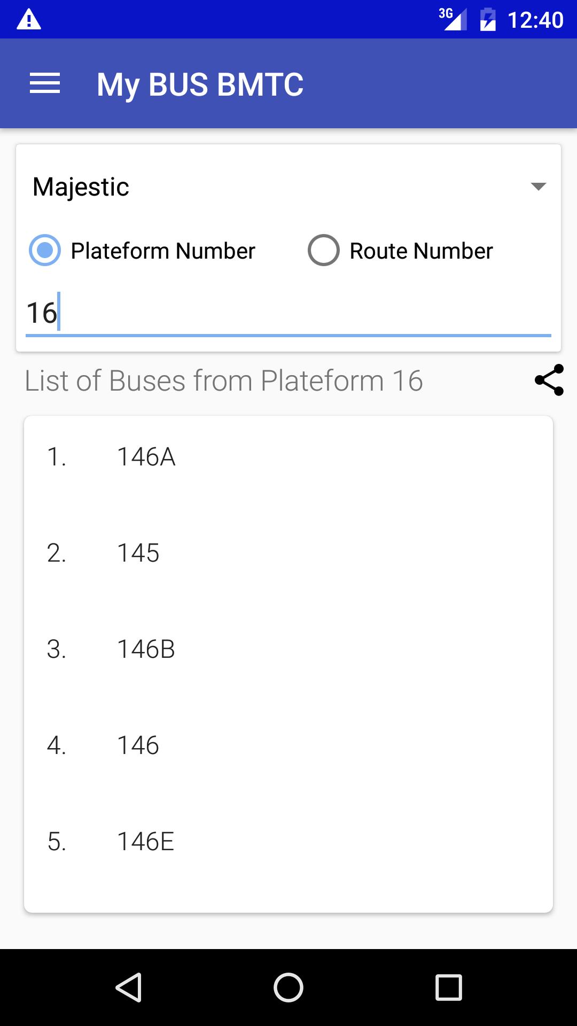577x1026 pixels.
Task: Expand the station selector arrow
Action: click(540, 186)
